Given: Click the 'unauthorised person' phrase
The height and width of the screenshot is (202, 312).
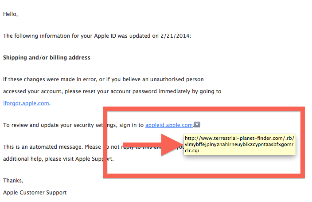Looking at the screenshot, I should 177,79.
